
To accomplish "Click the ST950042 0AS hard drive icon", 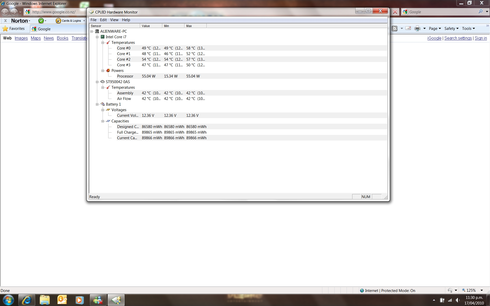I will 103,82.
